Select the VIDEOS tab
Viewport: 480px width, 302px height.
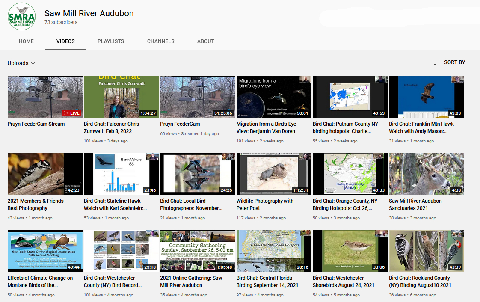[x=65, y=41]
